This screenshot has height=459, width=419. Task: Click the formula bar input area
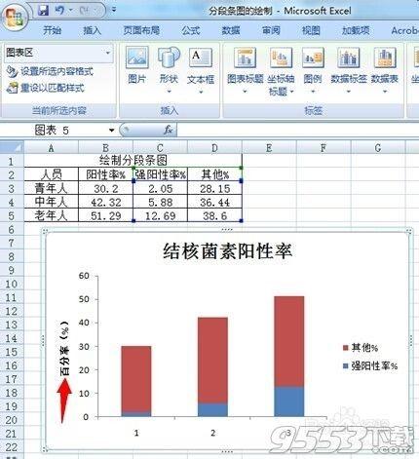pos(297,131)
